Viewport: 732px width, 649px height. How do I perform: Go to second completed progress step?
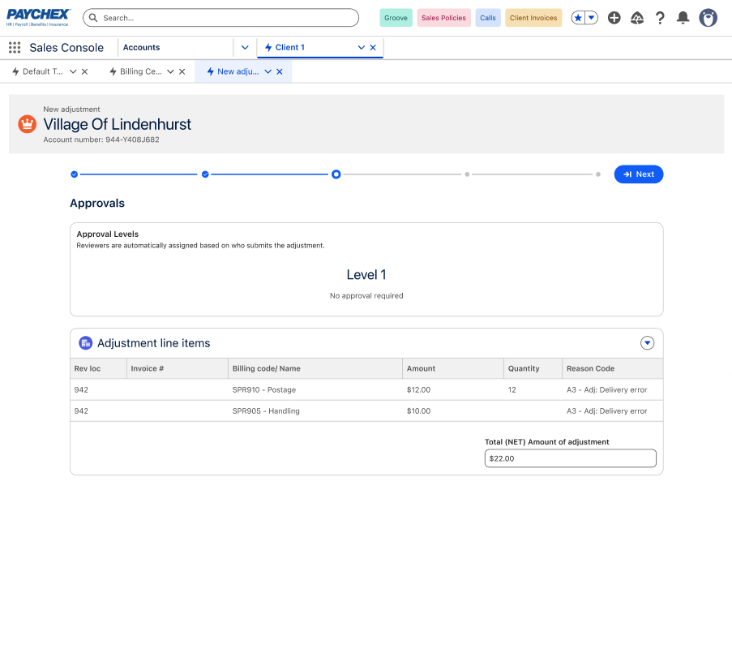205,174
